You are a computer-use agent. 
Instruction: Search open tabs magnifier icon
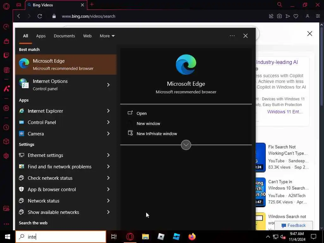280,4
